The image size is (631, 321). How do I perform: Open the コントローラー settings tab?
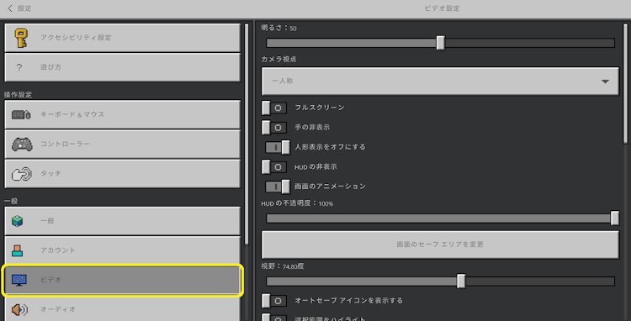(x=122, y=145)
